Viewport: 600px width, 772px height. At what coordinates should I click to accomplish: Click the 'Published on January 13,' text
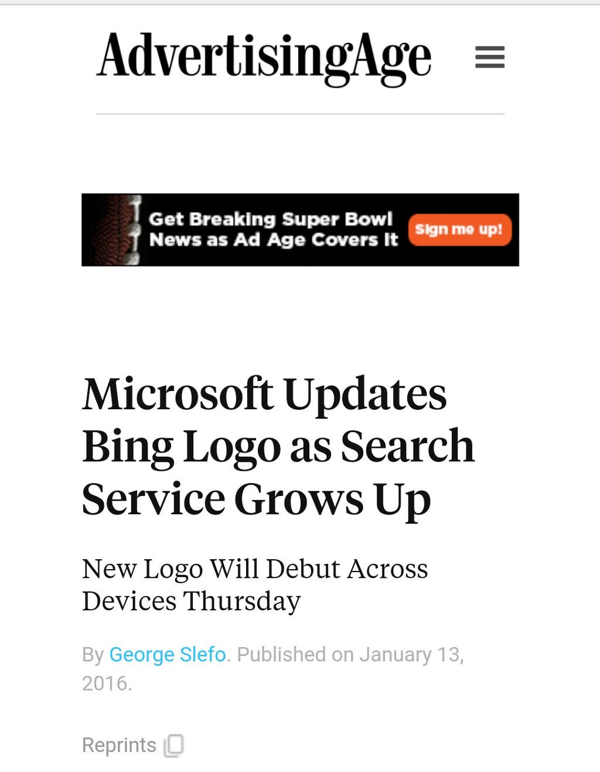coord(350,654)
